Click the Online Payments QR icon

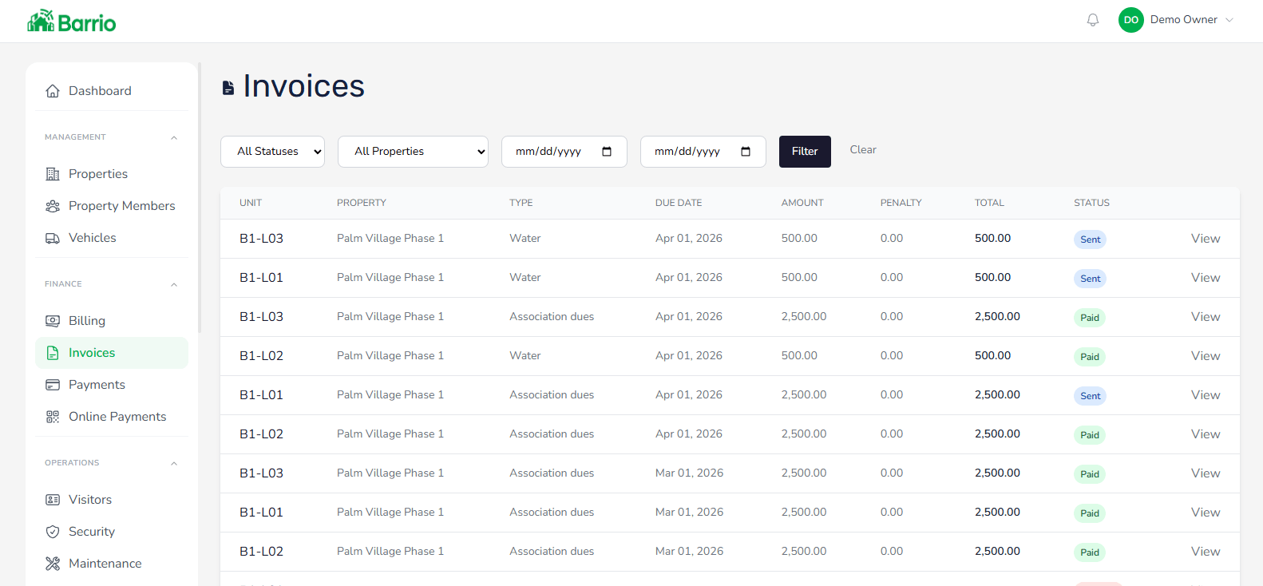pos(53,417)
